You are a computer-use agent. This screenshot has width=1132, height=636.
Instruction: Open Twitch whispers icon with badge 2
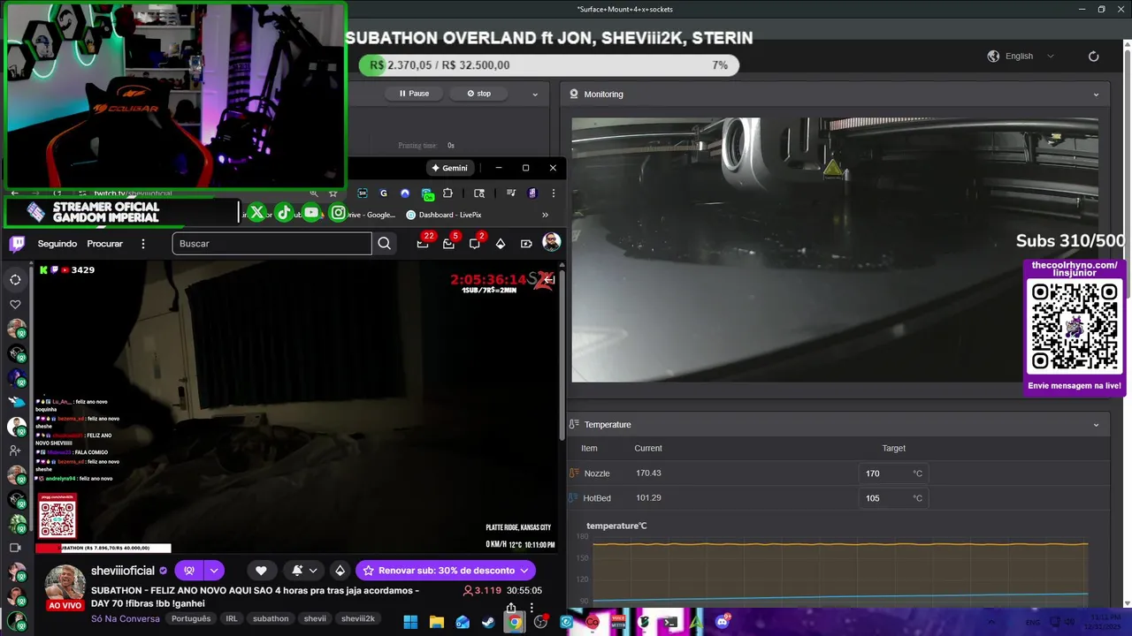(x=475, y=243)
